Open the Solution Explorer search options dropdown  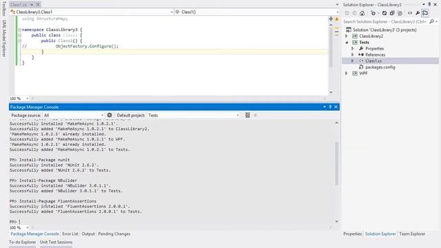click(436, 21)
